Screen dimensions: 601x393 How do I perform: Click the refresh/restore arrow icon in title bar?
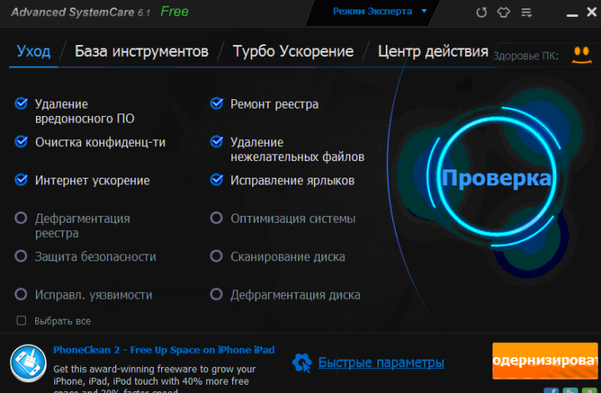tap(481, 13)
